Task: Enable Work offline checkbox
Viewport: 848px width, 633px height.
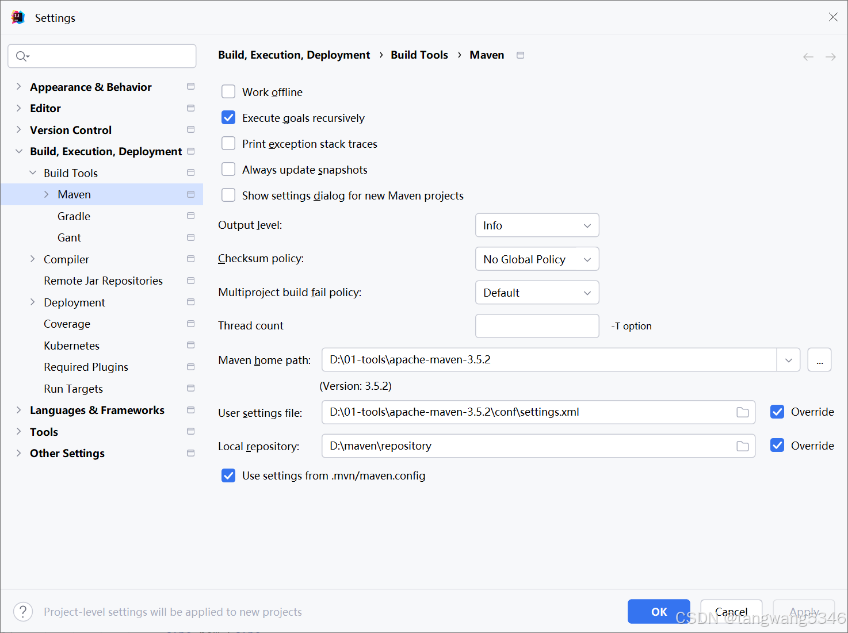Action: [228, 91]
